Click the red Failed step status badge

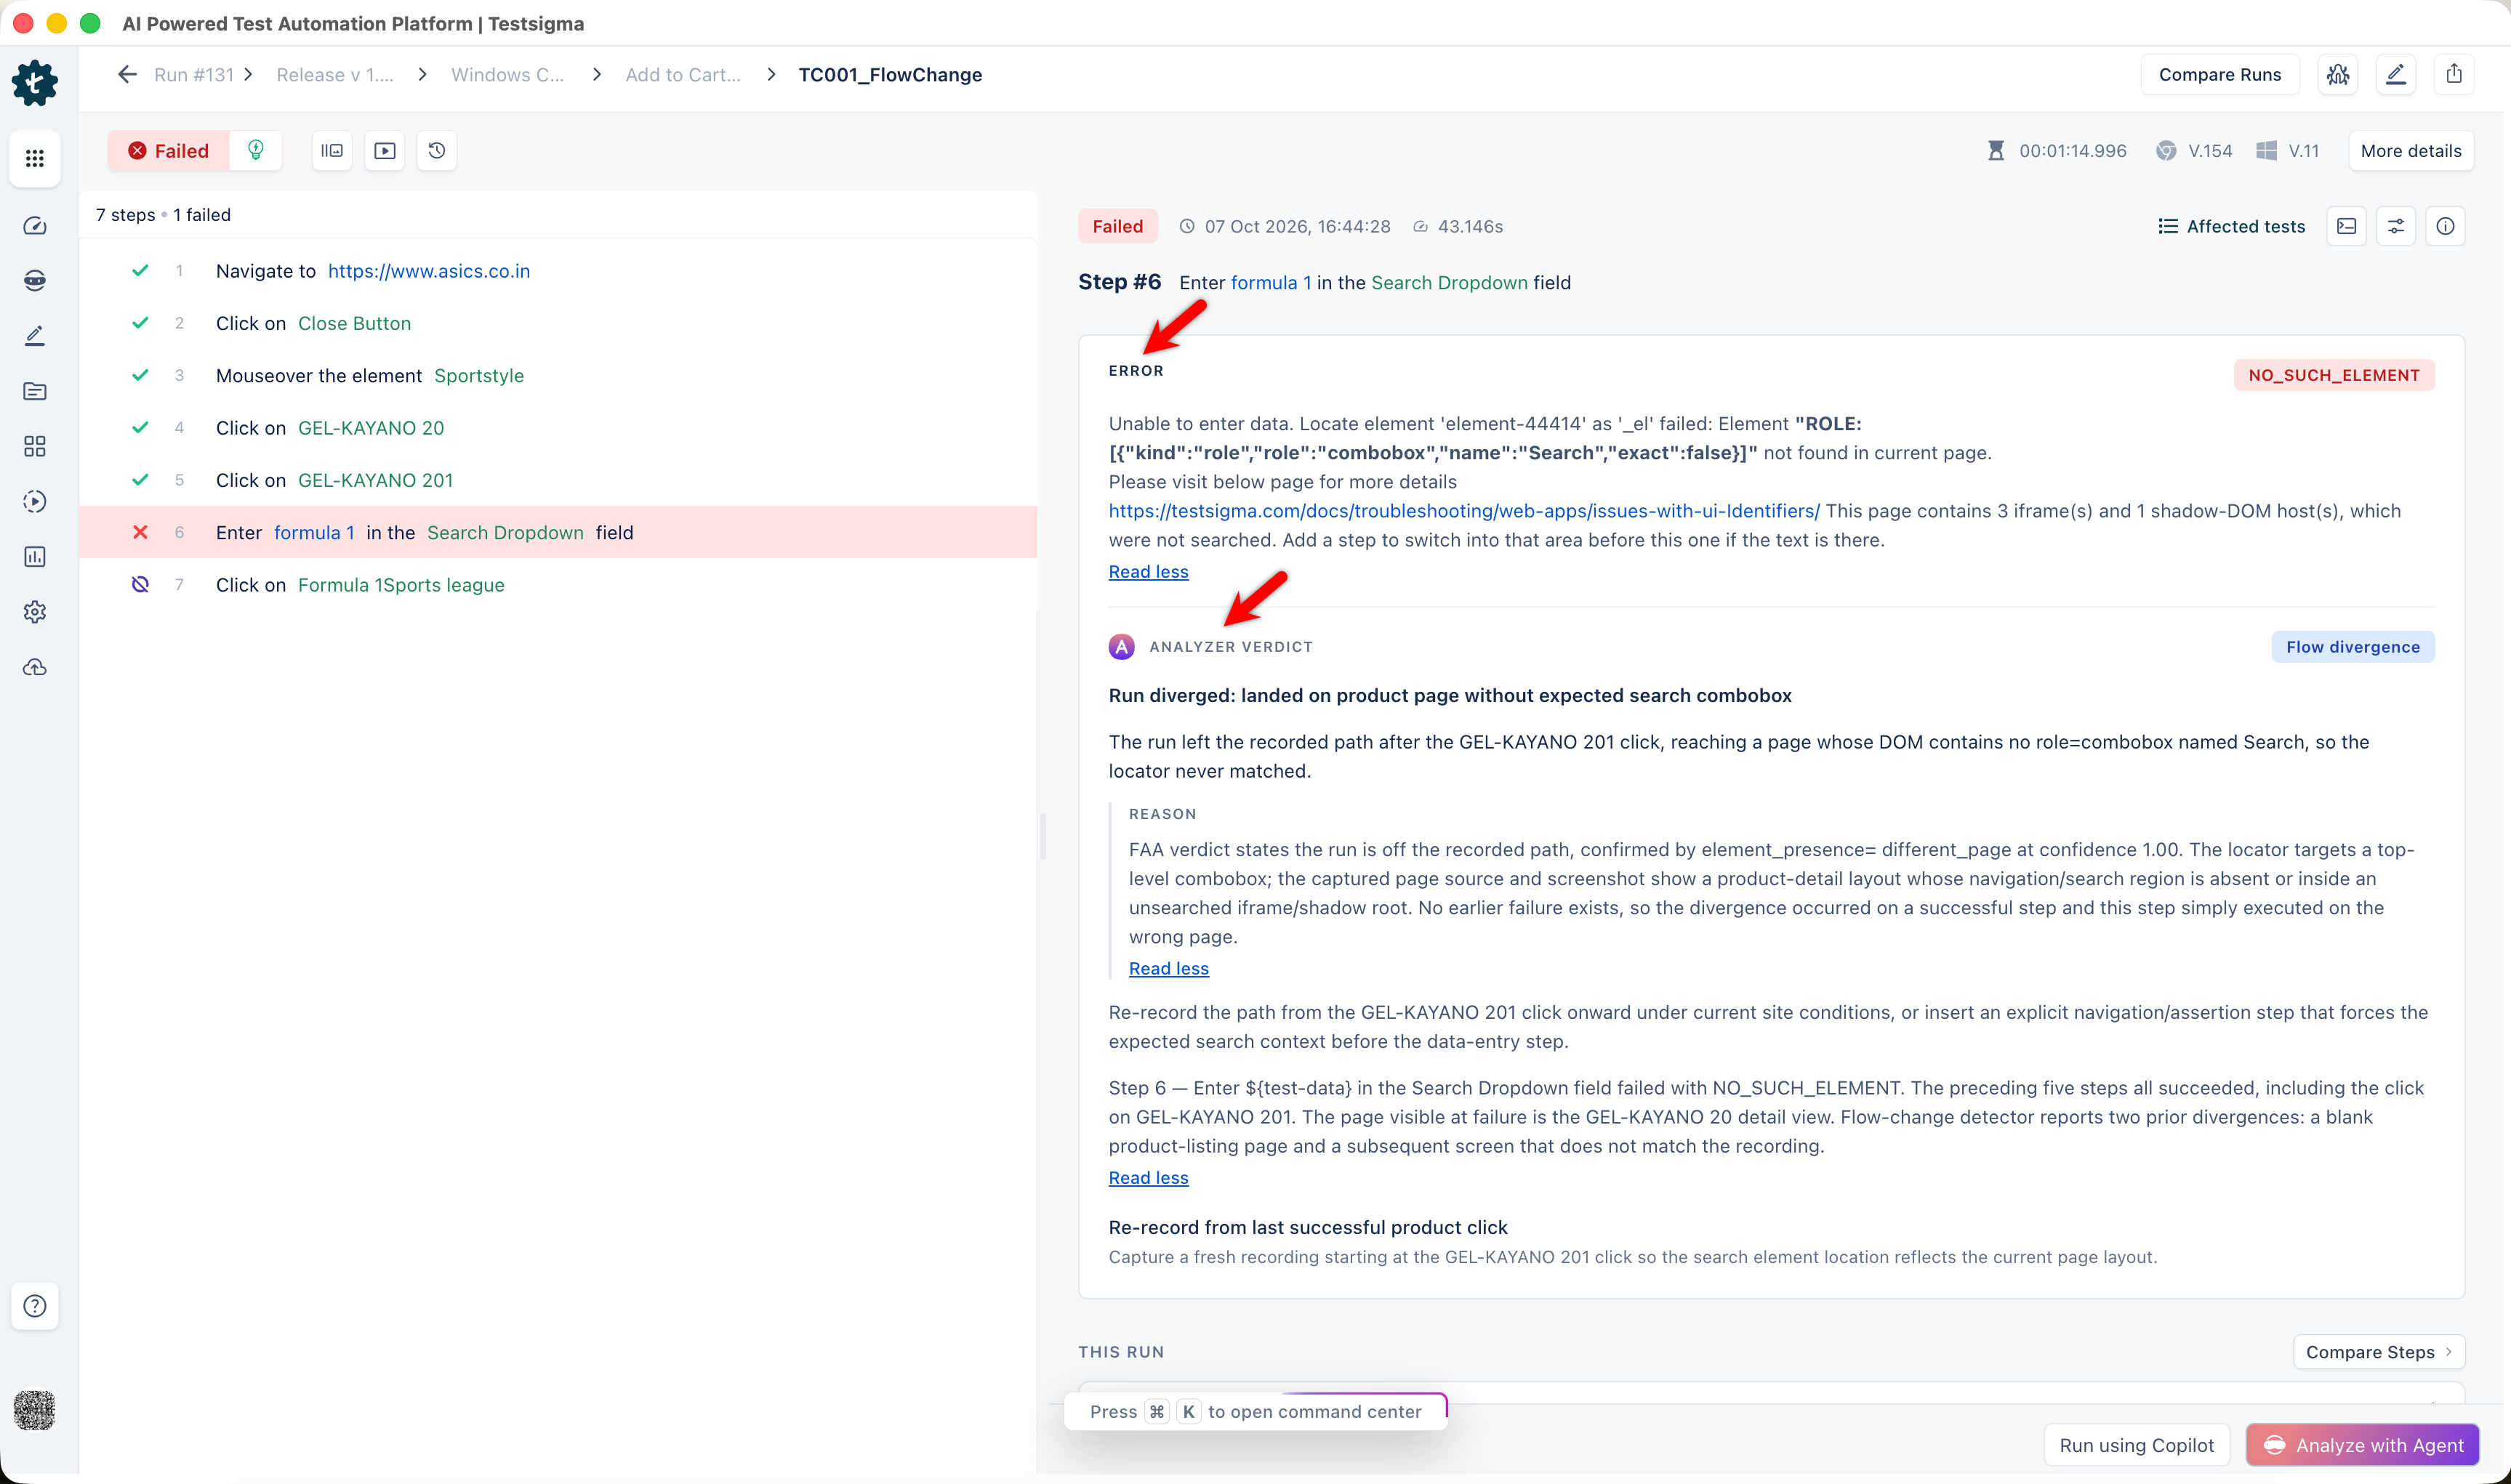[x=1117, y=227]
